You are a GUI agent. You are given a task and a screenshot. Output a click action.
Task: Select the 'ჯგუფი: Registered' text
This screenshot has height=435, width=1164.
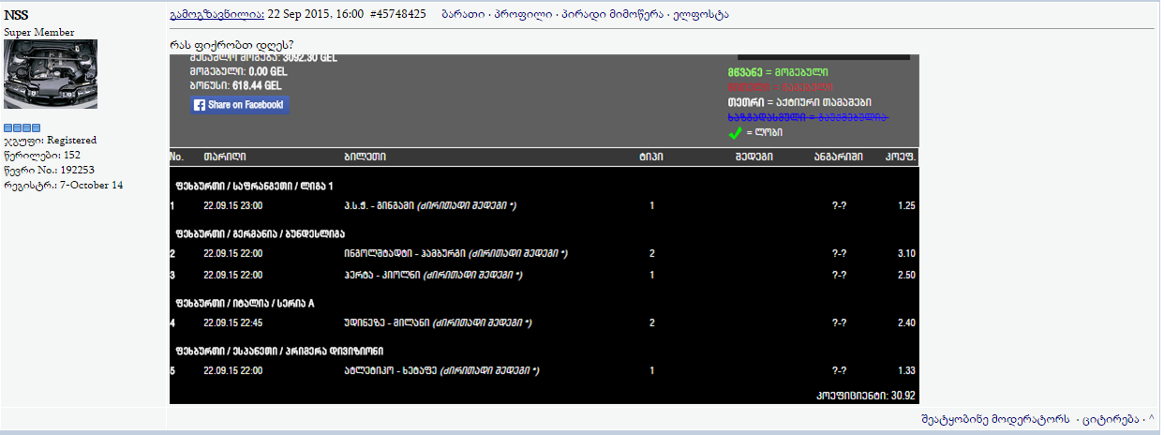51,141
